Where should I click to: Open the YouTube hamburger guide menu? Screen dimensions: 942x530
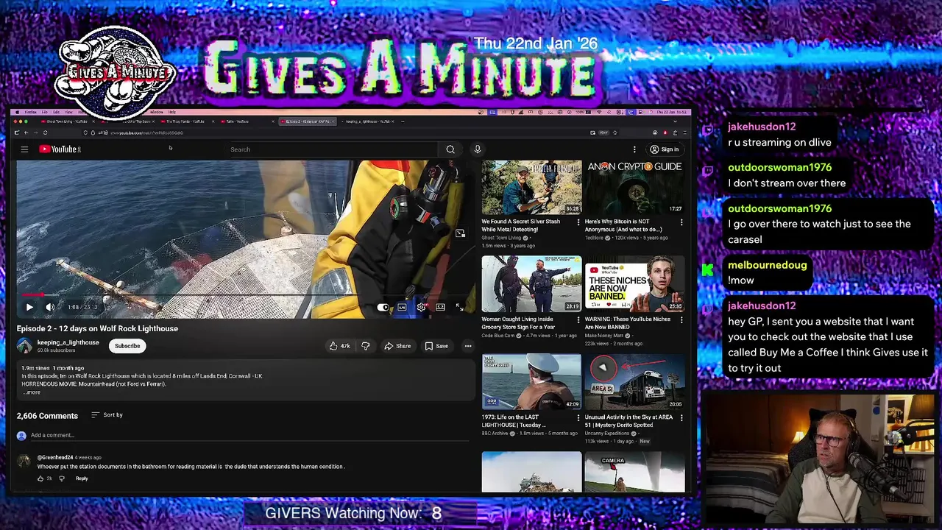(24, 149)
